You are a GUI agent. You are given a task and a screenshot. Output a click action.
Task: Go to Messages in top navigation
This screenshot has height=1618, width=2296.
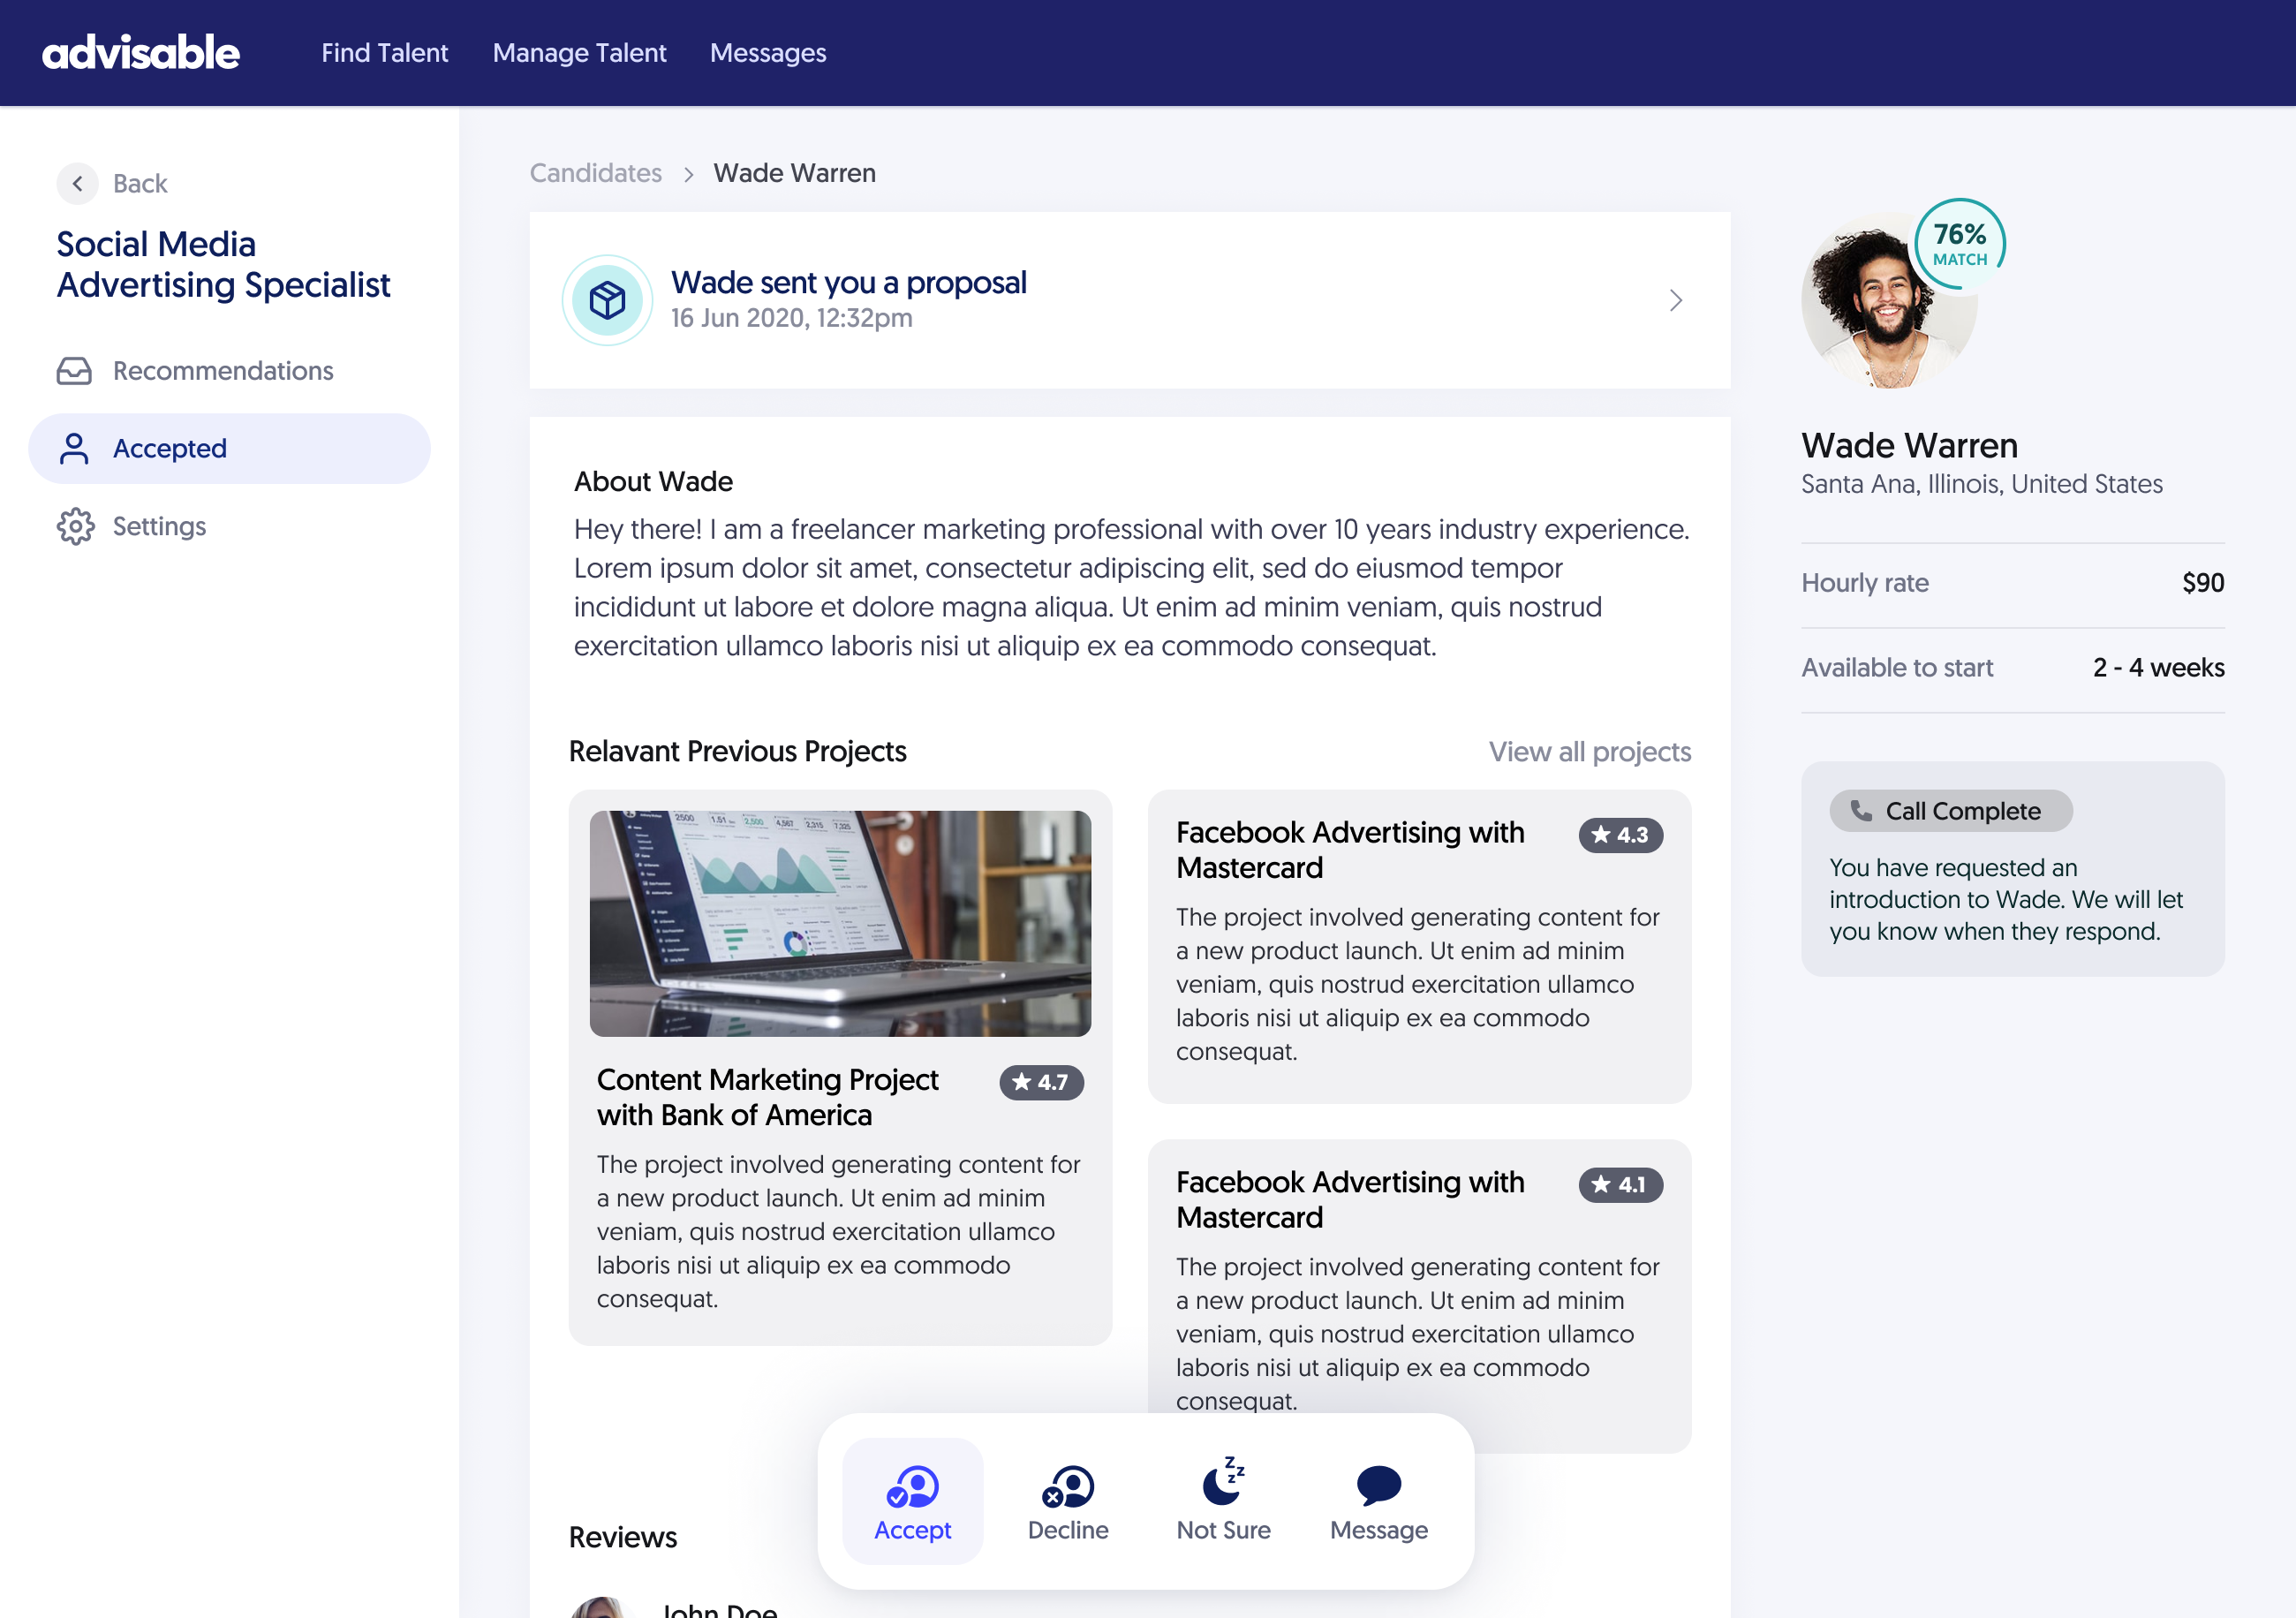pos(767,53)
